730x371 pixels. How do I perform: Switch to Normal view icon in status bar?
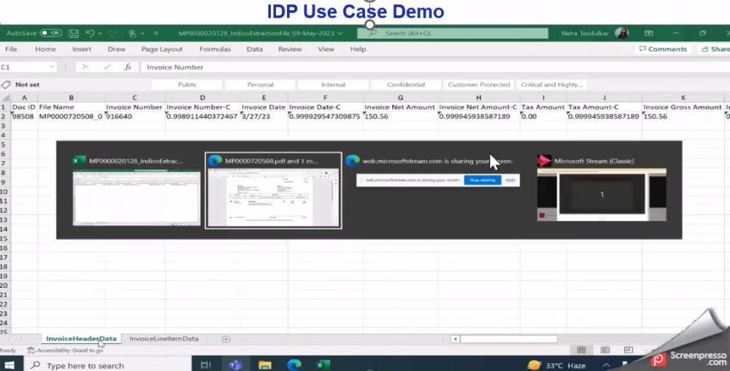point(581,350)
